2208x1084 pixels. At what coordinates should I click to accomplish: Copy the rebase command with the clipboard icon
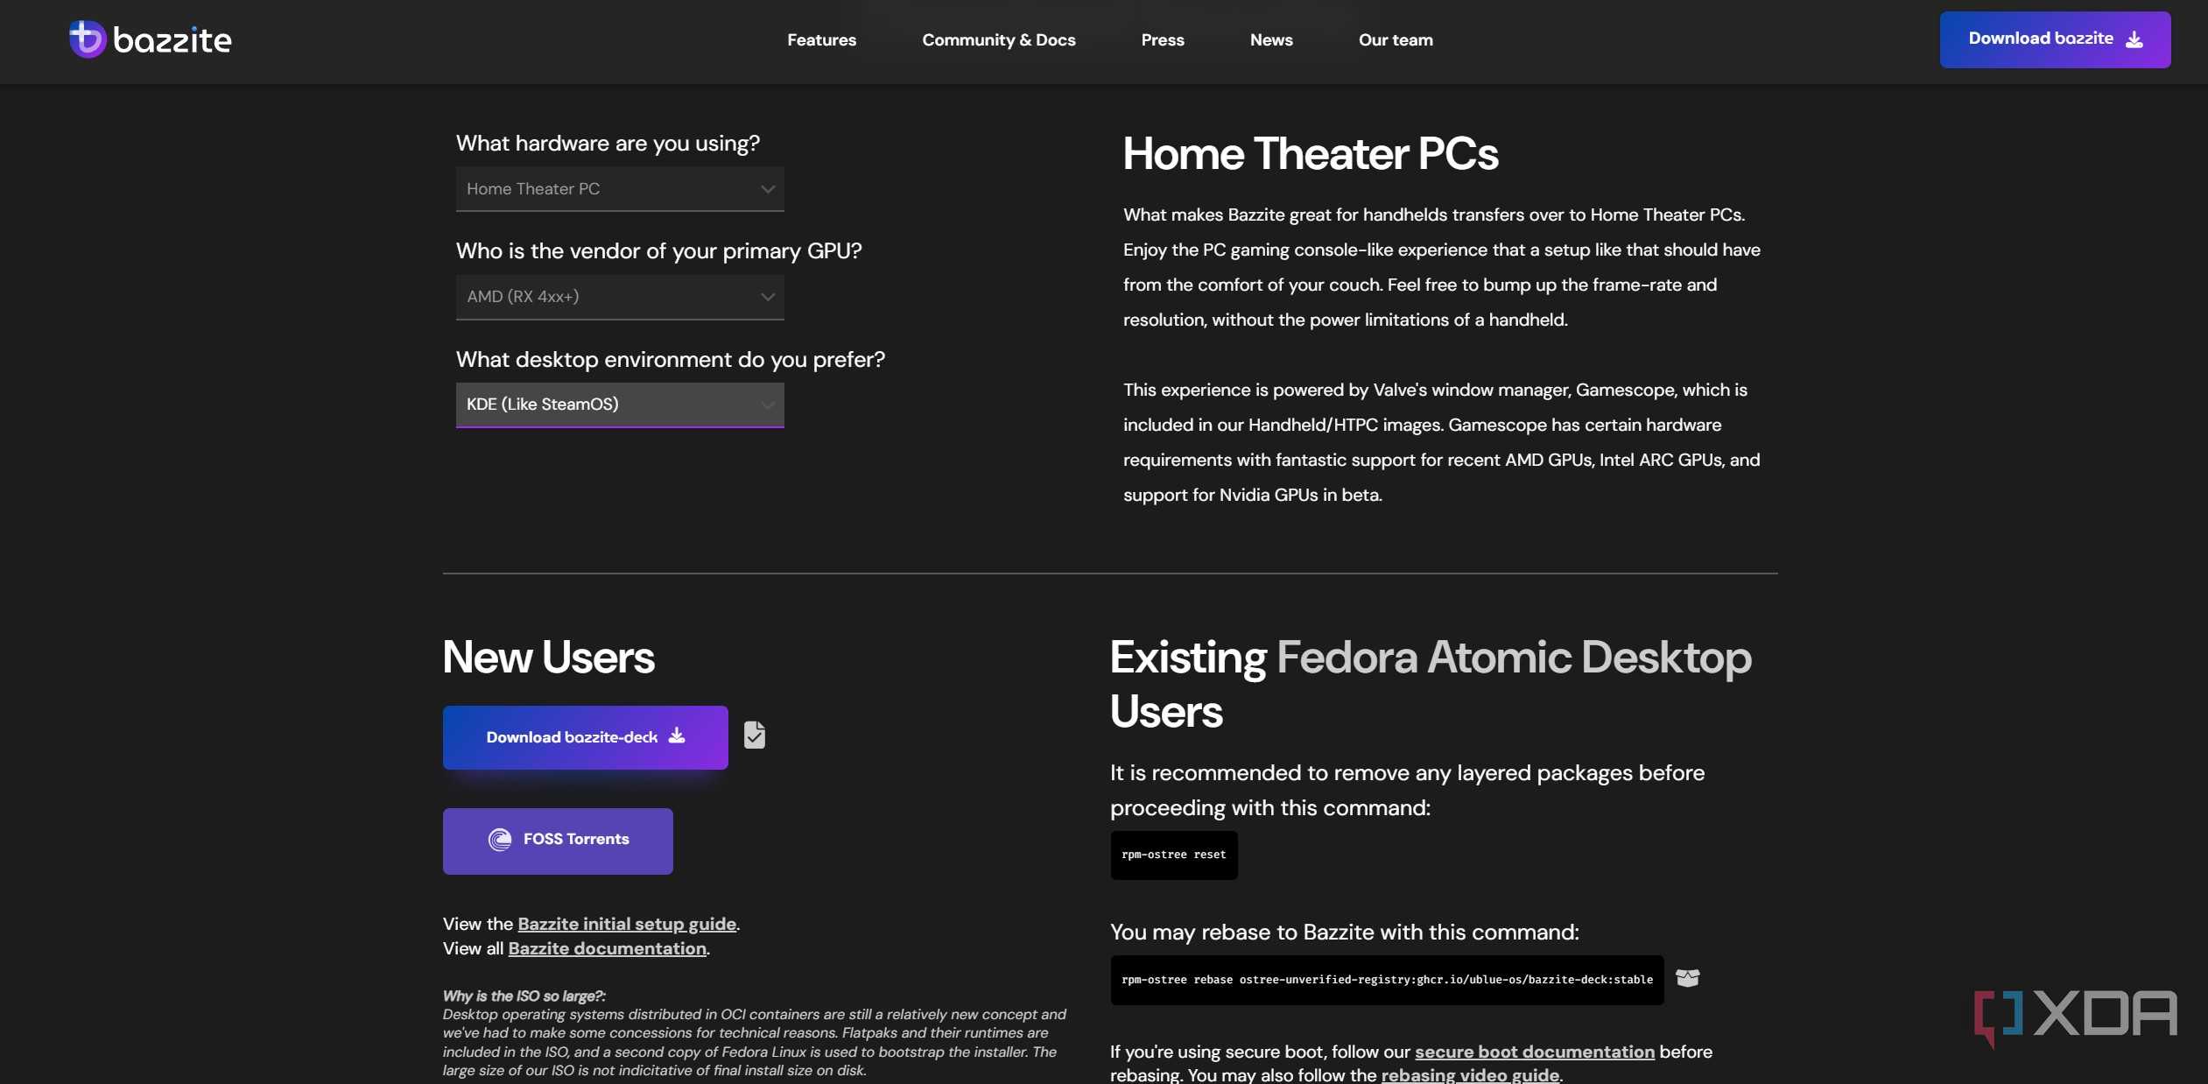coord(1687,978)
